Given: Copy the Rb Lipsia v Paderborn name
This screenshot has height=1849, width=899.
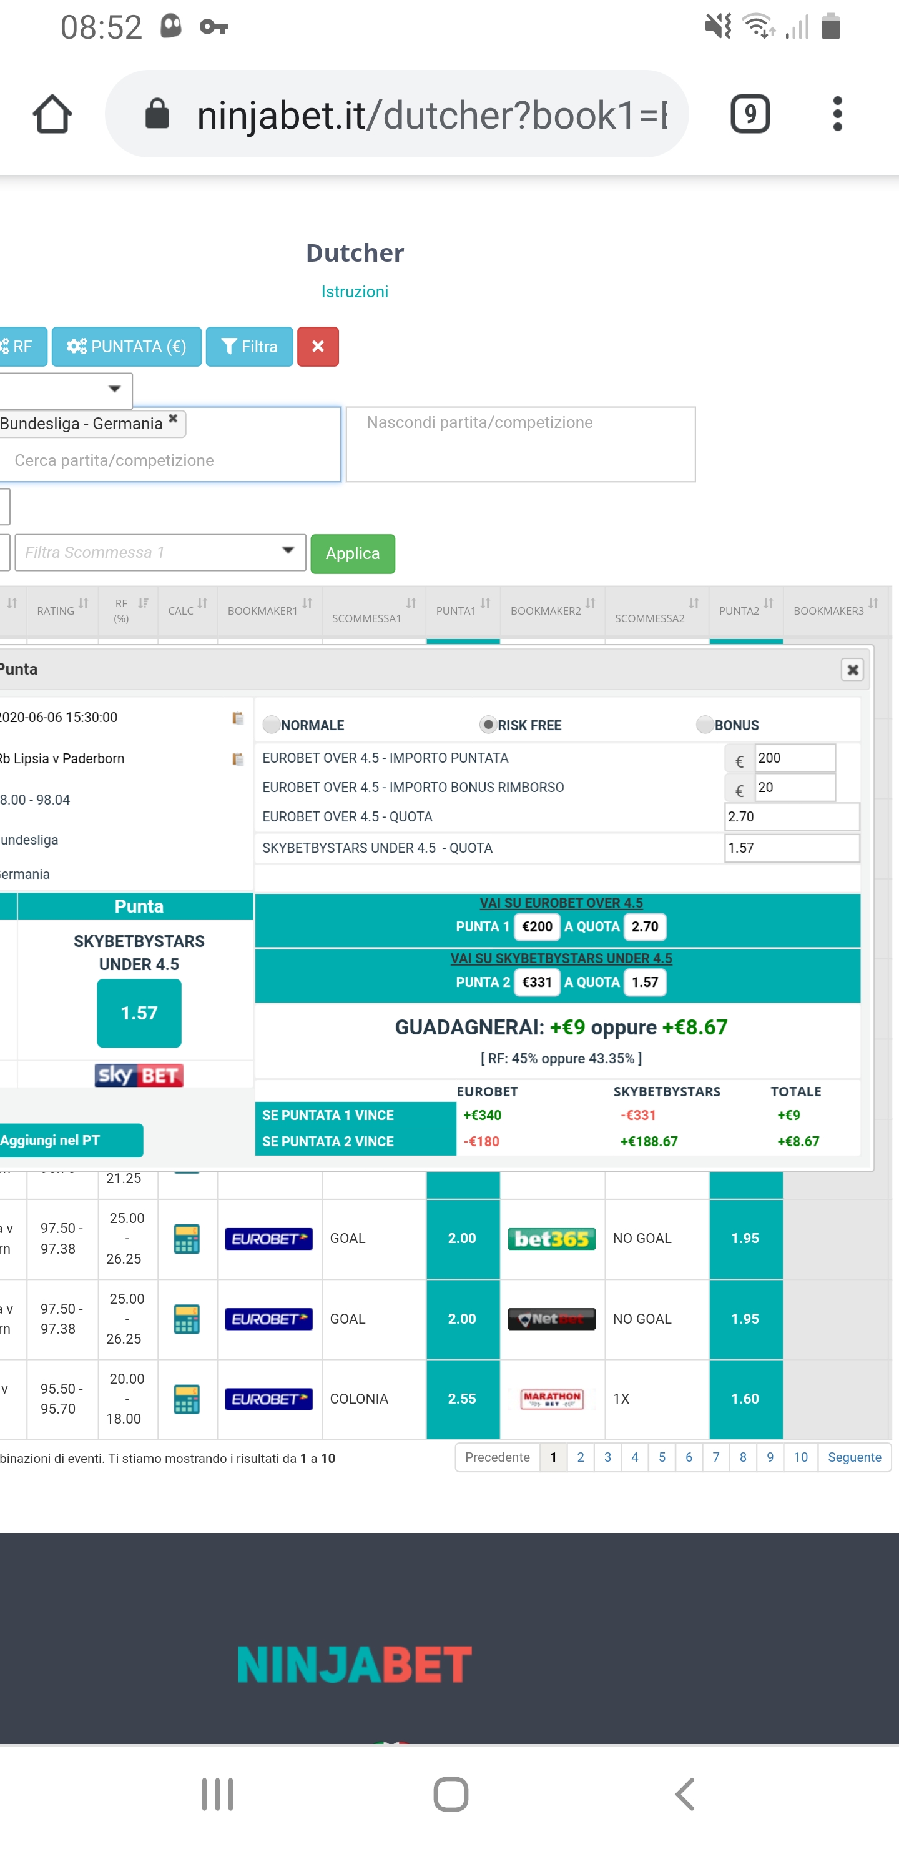Looking at the screenshot, I should pyautogui.click(x=237, y=760).
